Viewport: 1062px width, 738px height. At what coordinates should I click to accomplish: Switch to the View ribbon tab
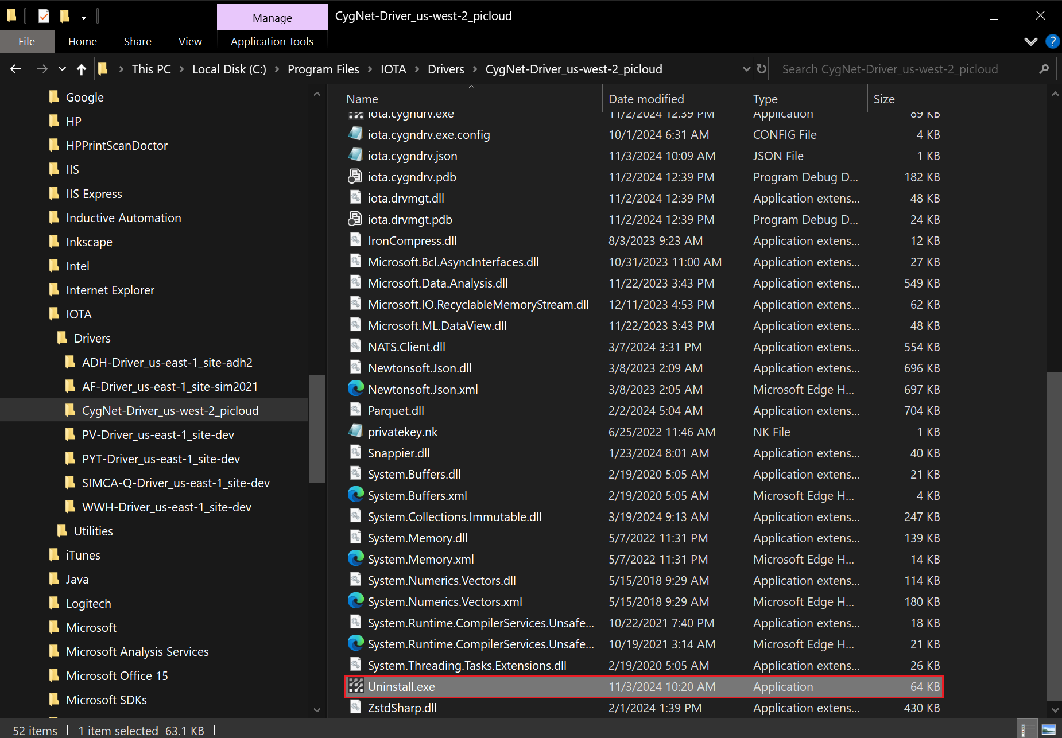190,41
